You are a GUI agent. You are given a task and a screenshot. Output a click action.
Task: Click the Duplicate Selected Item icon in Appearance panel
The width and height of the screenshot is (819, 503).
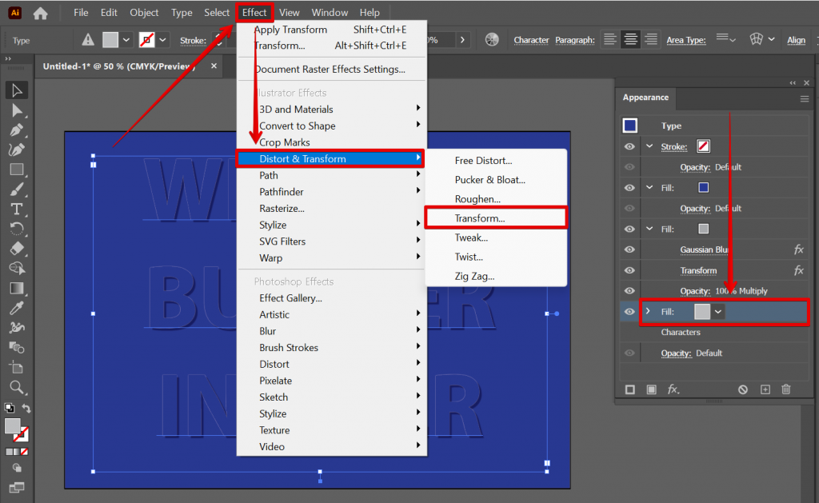click(765, 390)
